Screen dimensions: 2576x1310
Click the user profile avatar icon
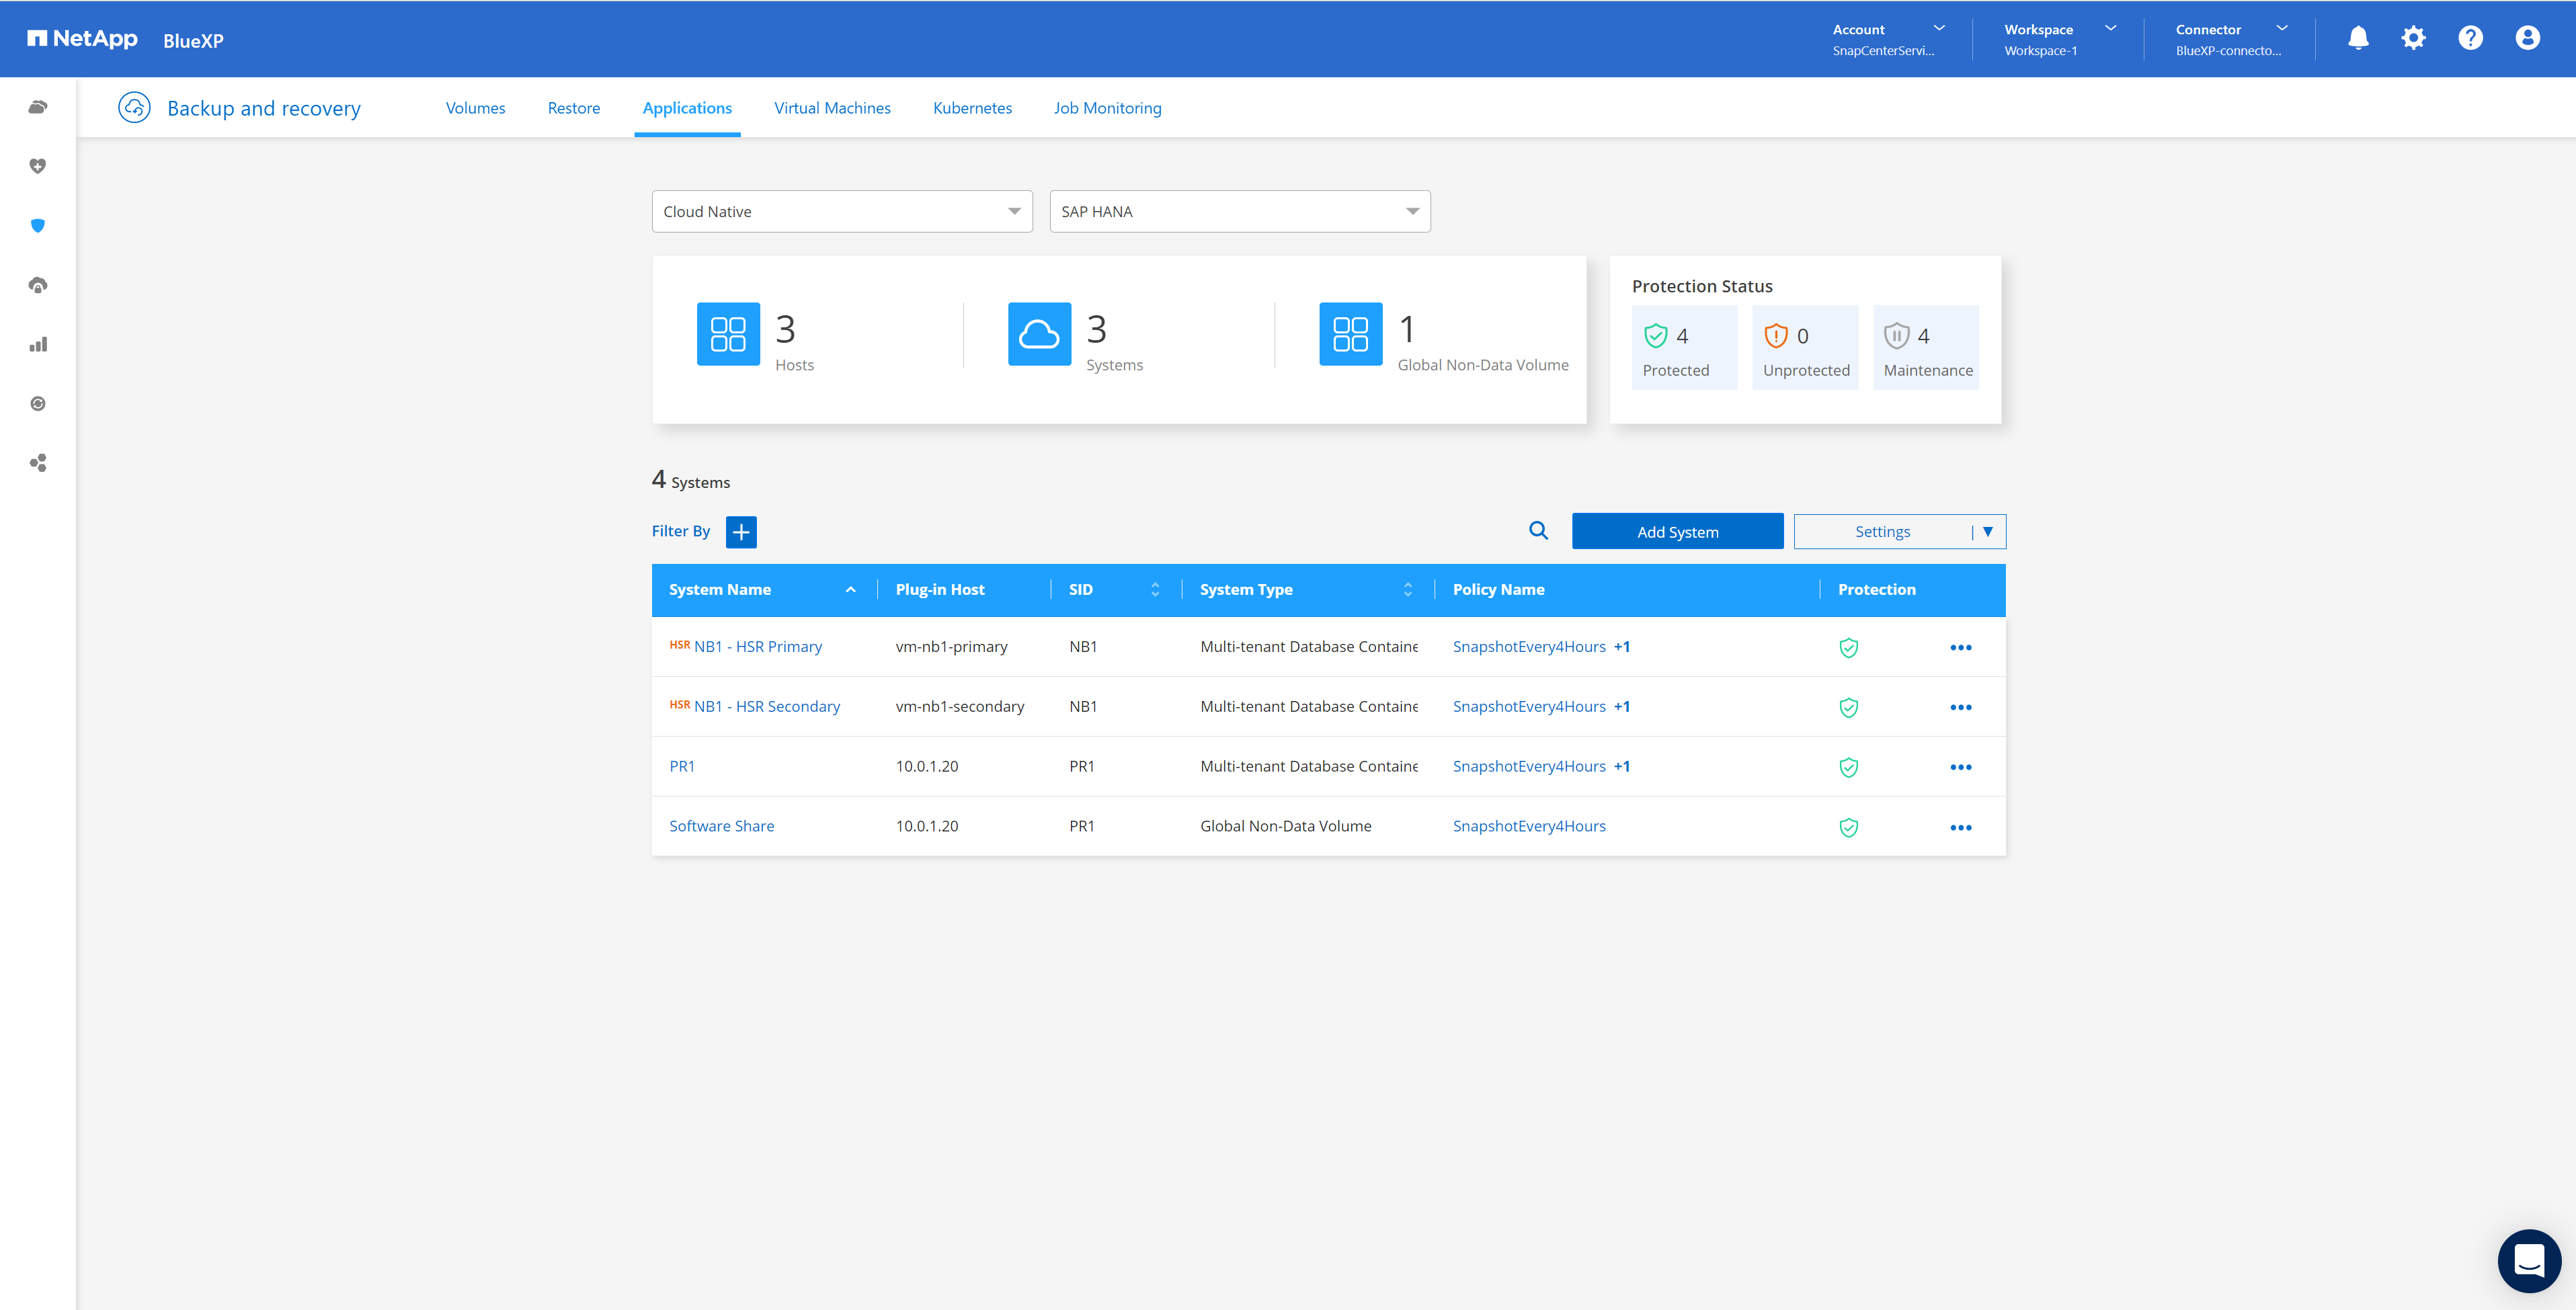click(2527, 38)
